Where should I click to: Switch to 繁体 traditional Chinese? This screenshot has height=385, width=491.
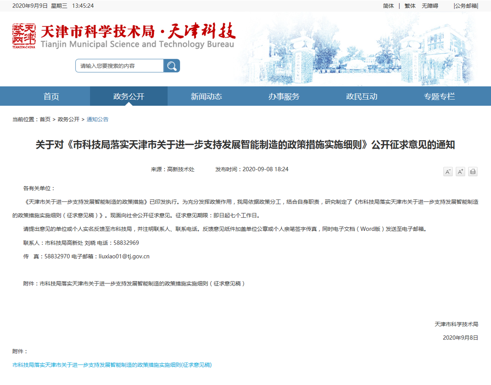tap(410, 6)
